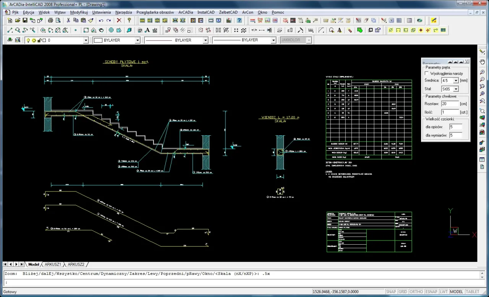Click the Undo arrow icon
489x297 pixels.
click(101, 21)
